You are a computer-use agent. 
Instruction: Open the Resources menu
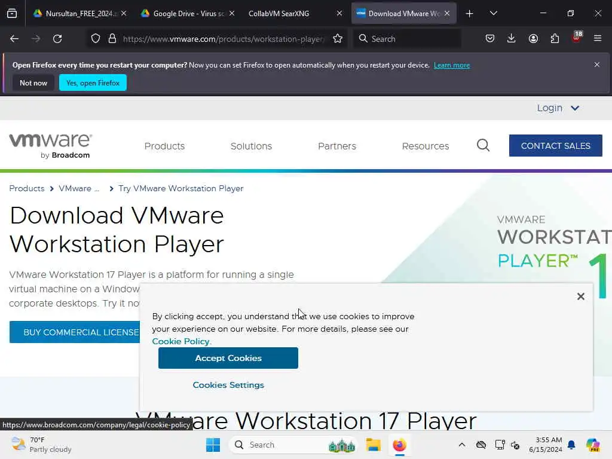(x=426, y=146)
